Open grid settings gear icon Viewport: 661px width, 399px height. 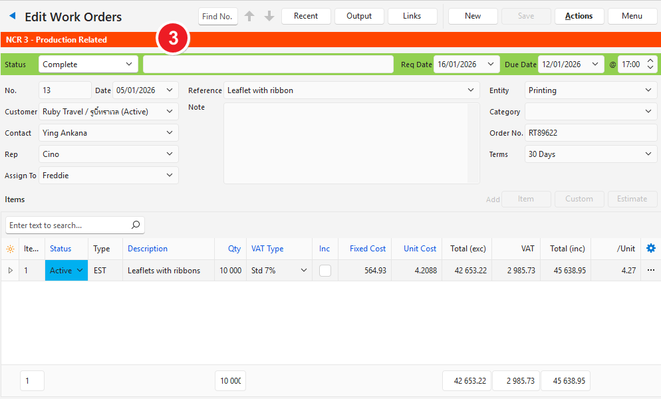pos(650,248)
